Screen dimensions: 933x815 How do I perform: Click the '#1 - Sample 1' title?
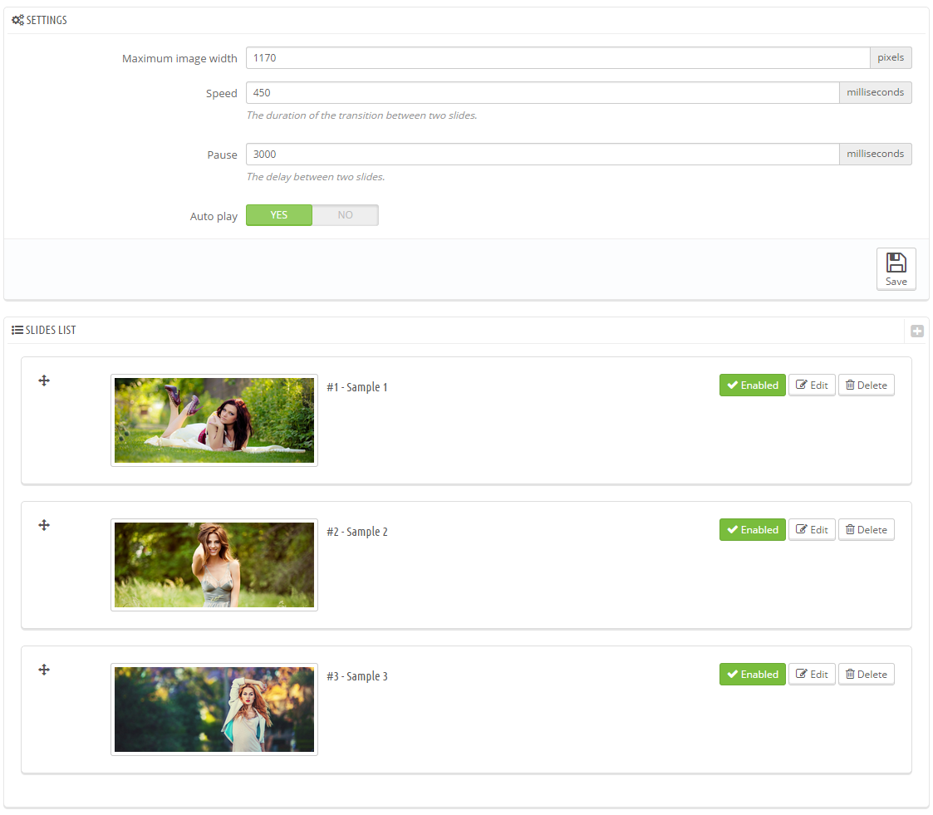tap(357, 387)
